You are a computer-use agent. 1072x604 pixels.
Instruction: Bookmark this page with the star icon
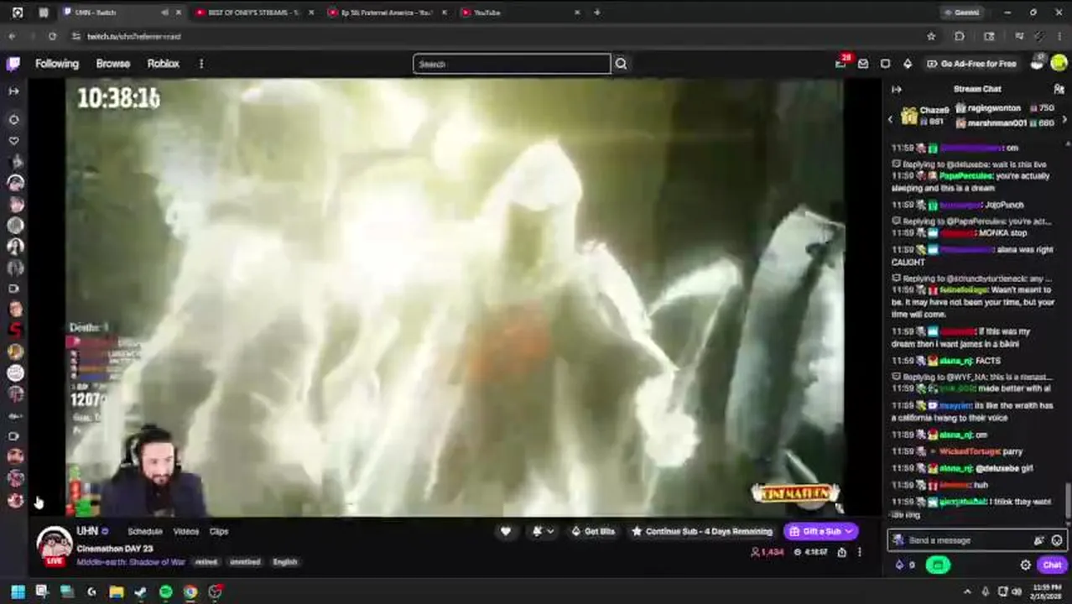(931, 37)
